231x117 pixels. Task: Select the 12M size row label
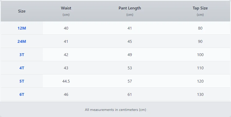tap(22, 28)
